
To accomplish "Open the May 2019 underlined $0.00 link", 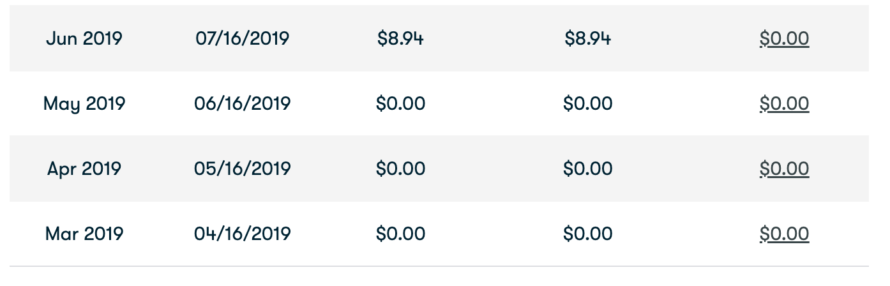I will coord(784,103).
